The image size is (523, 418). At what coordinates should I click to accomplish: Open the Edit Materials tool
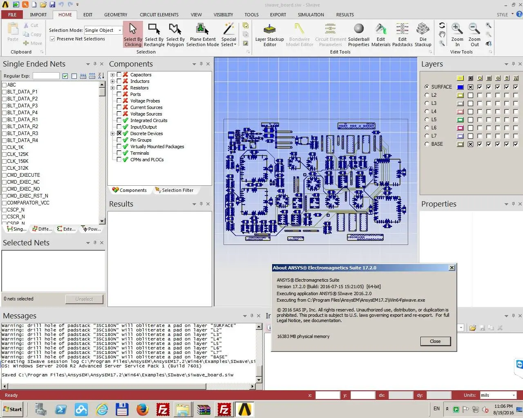381,35
